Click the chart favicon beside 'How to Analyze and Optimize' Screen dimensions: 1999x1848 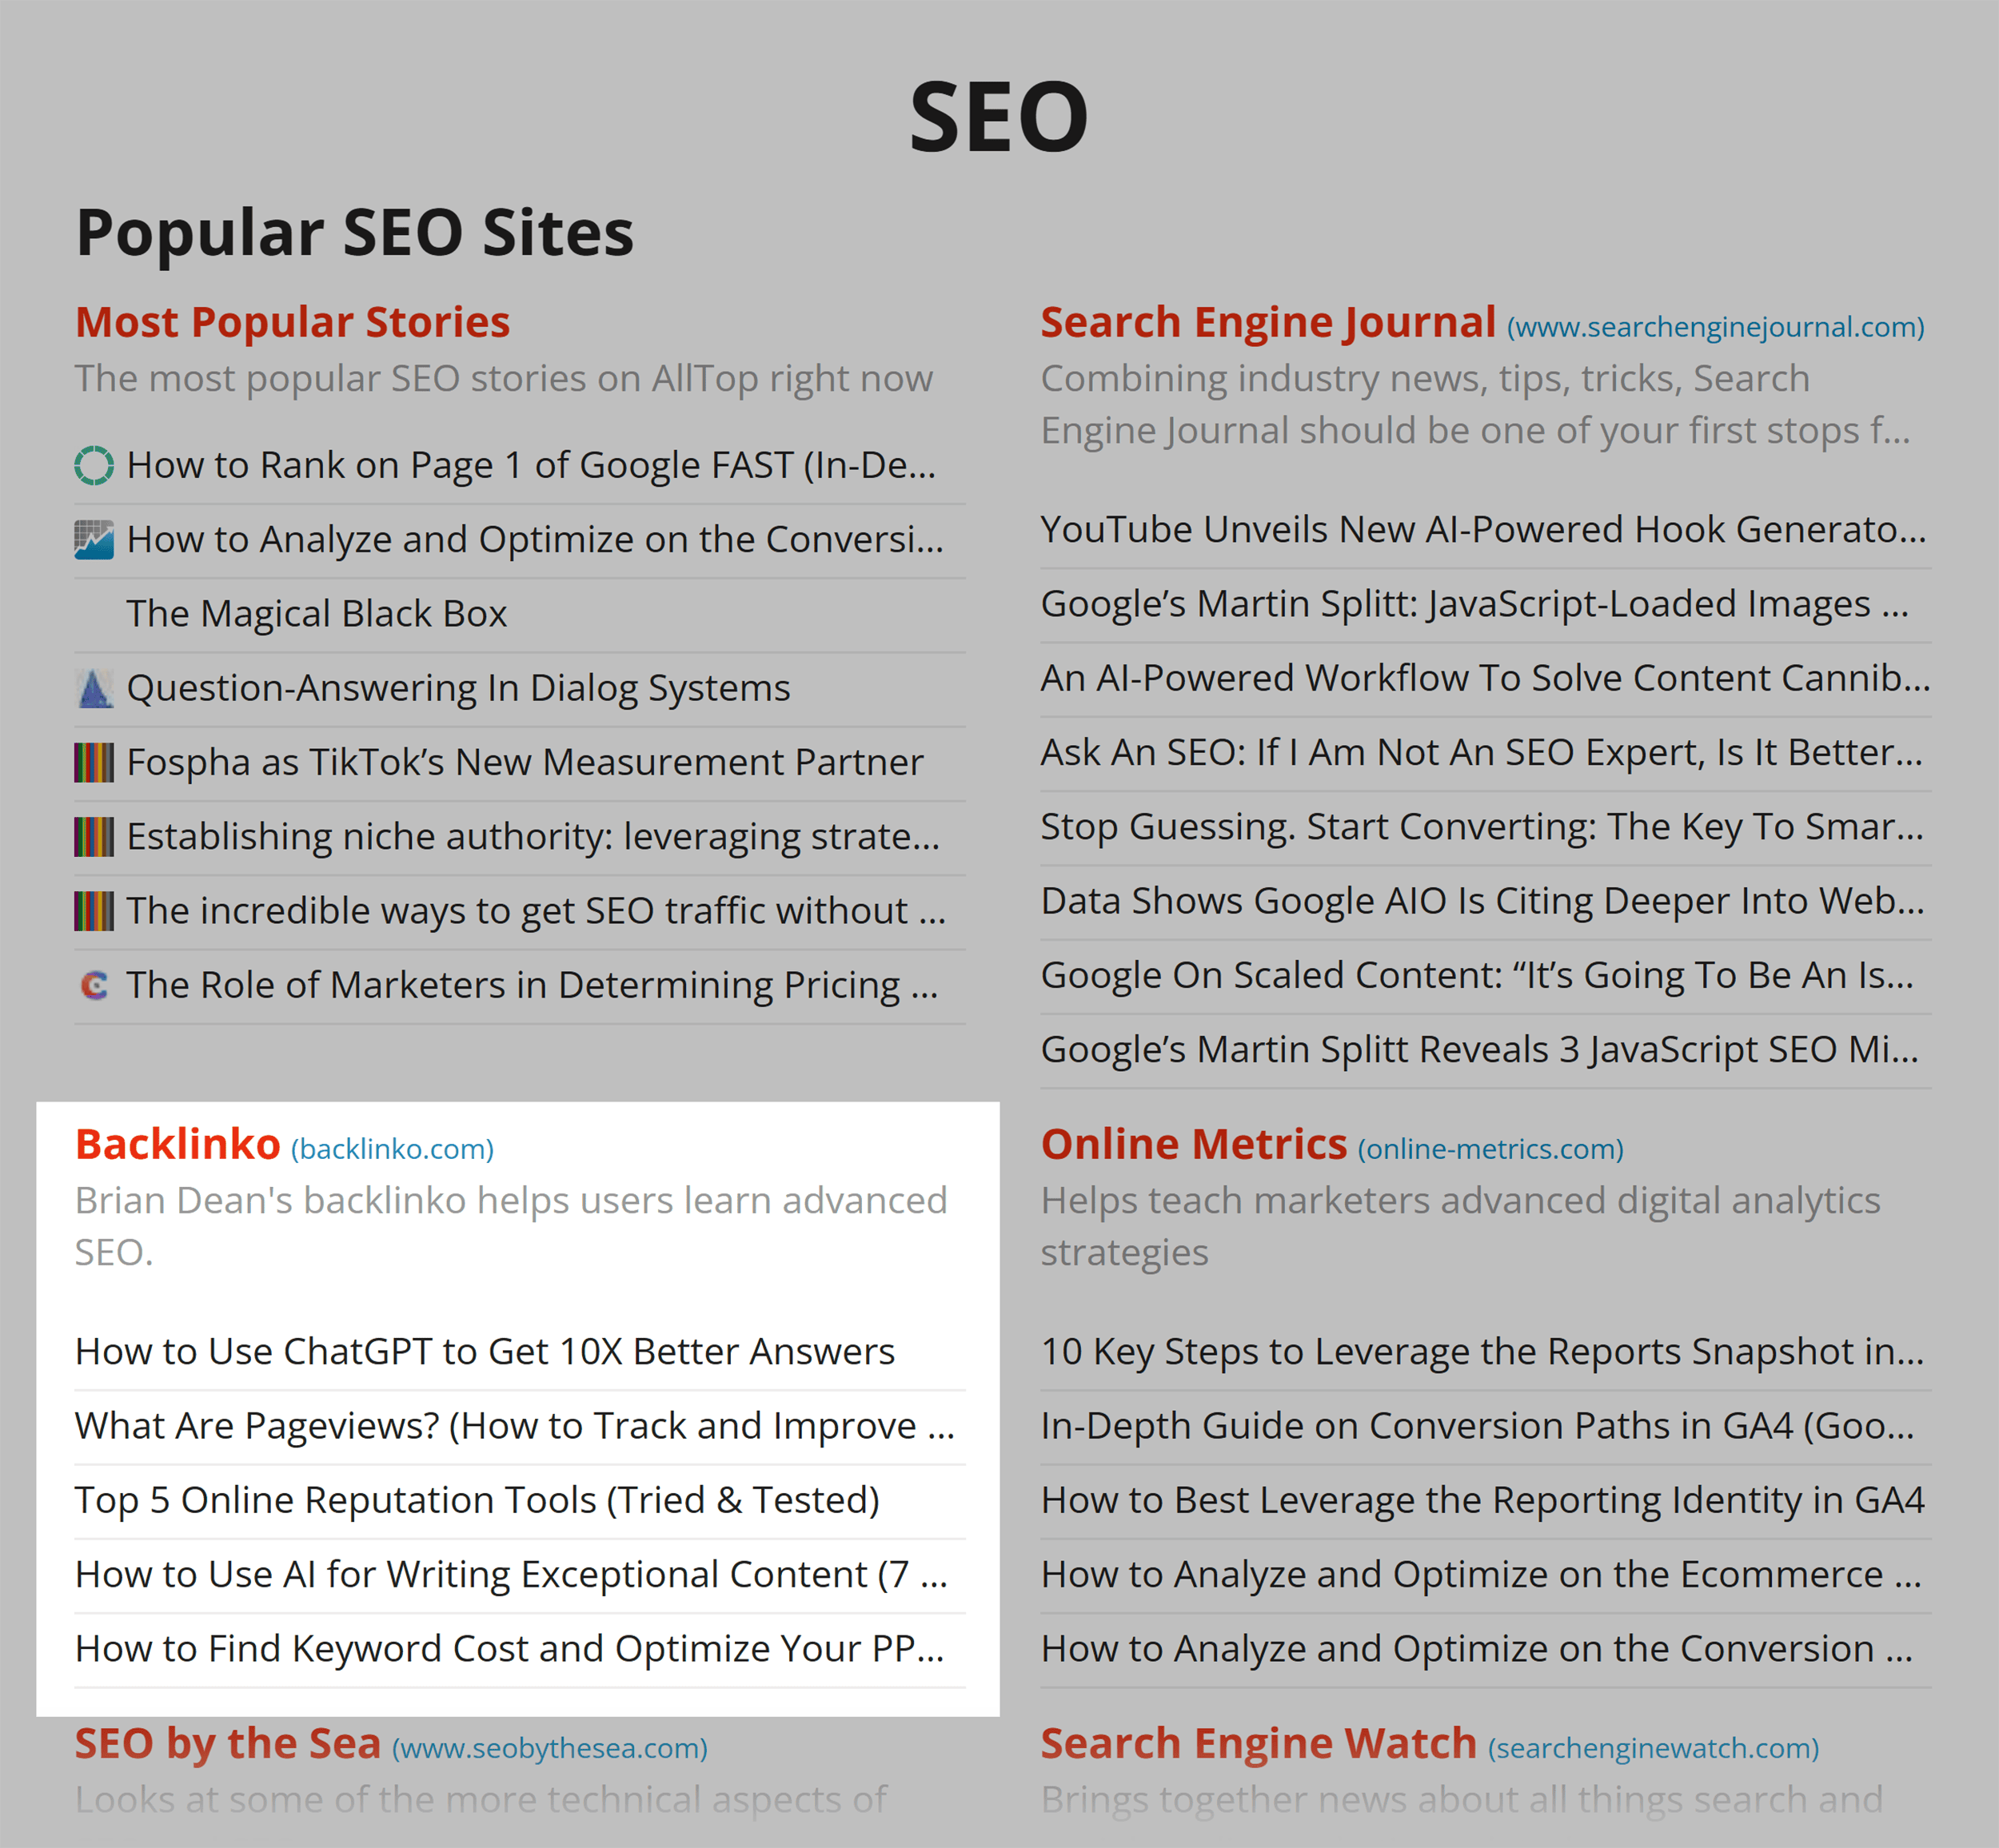tap(94, 540)
